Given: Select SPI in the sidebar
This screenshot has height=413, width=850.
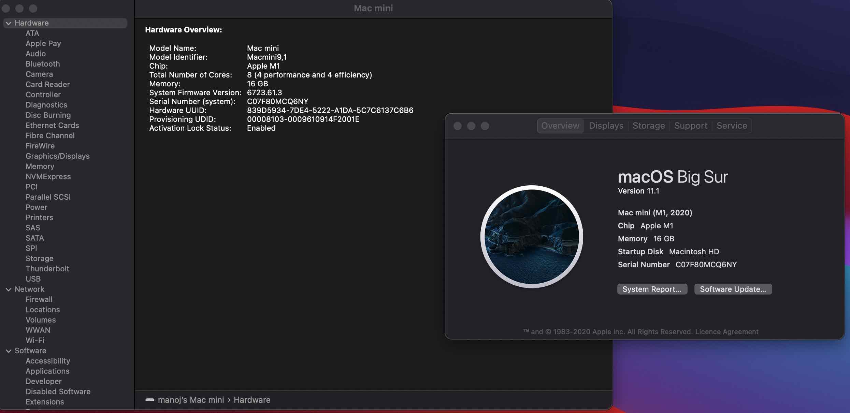Looking at the screenshot, I should coord(31,248).
